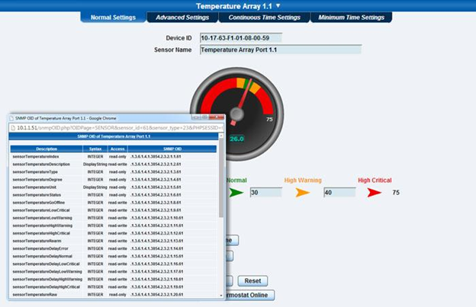This screenshot has width=476, height=307.
Task: Click the Normal threshold field showing 30
Action: click(265, 193)
